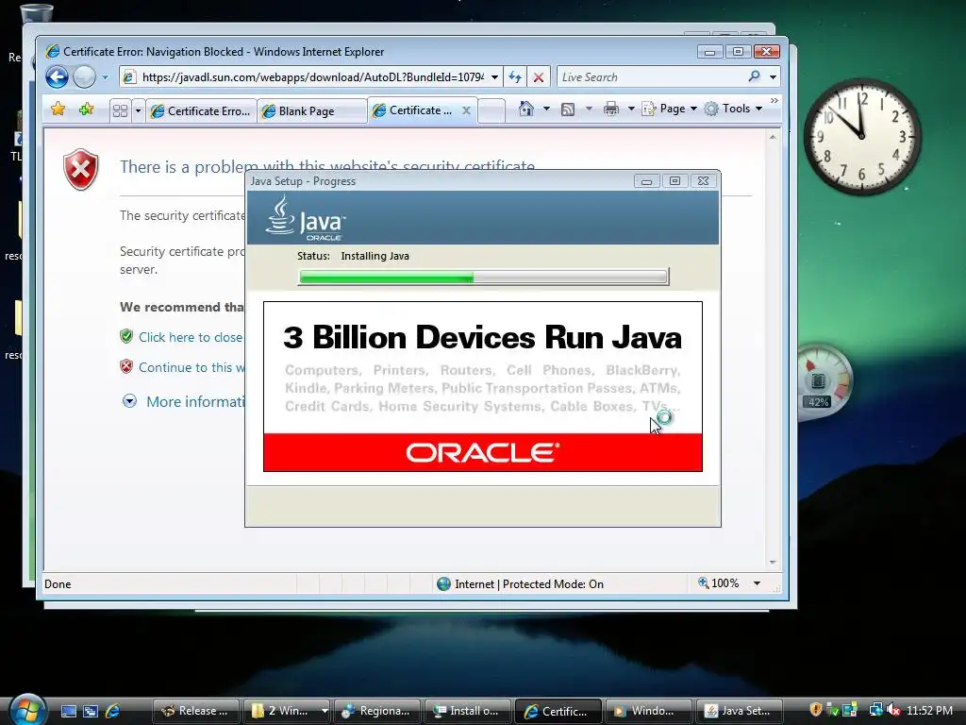Expand the tab list dropdown arrow
The width and height of the screenshot is (966, 725).
138,111
